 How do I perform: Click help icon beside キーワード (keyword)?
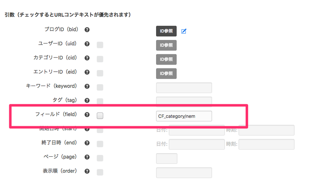click(x=87, y=86)
